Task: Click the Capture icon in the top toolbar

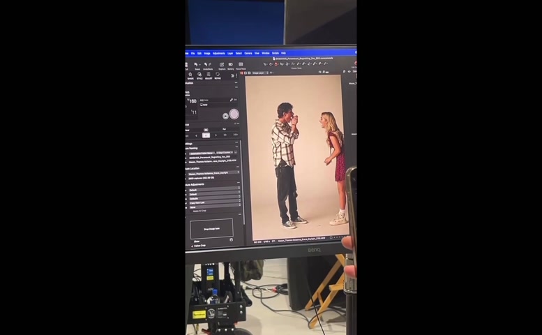Action: tap(222, 65)
